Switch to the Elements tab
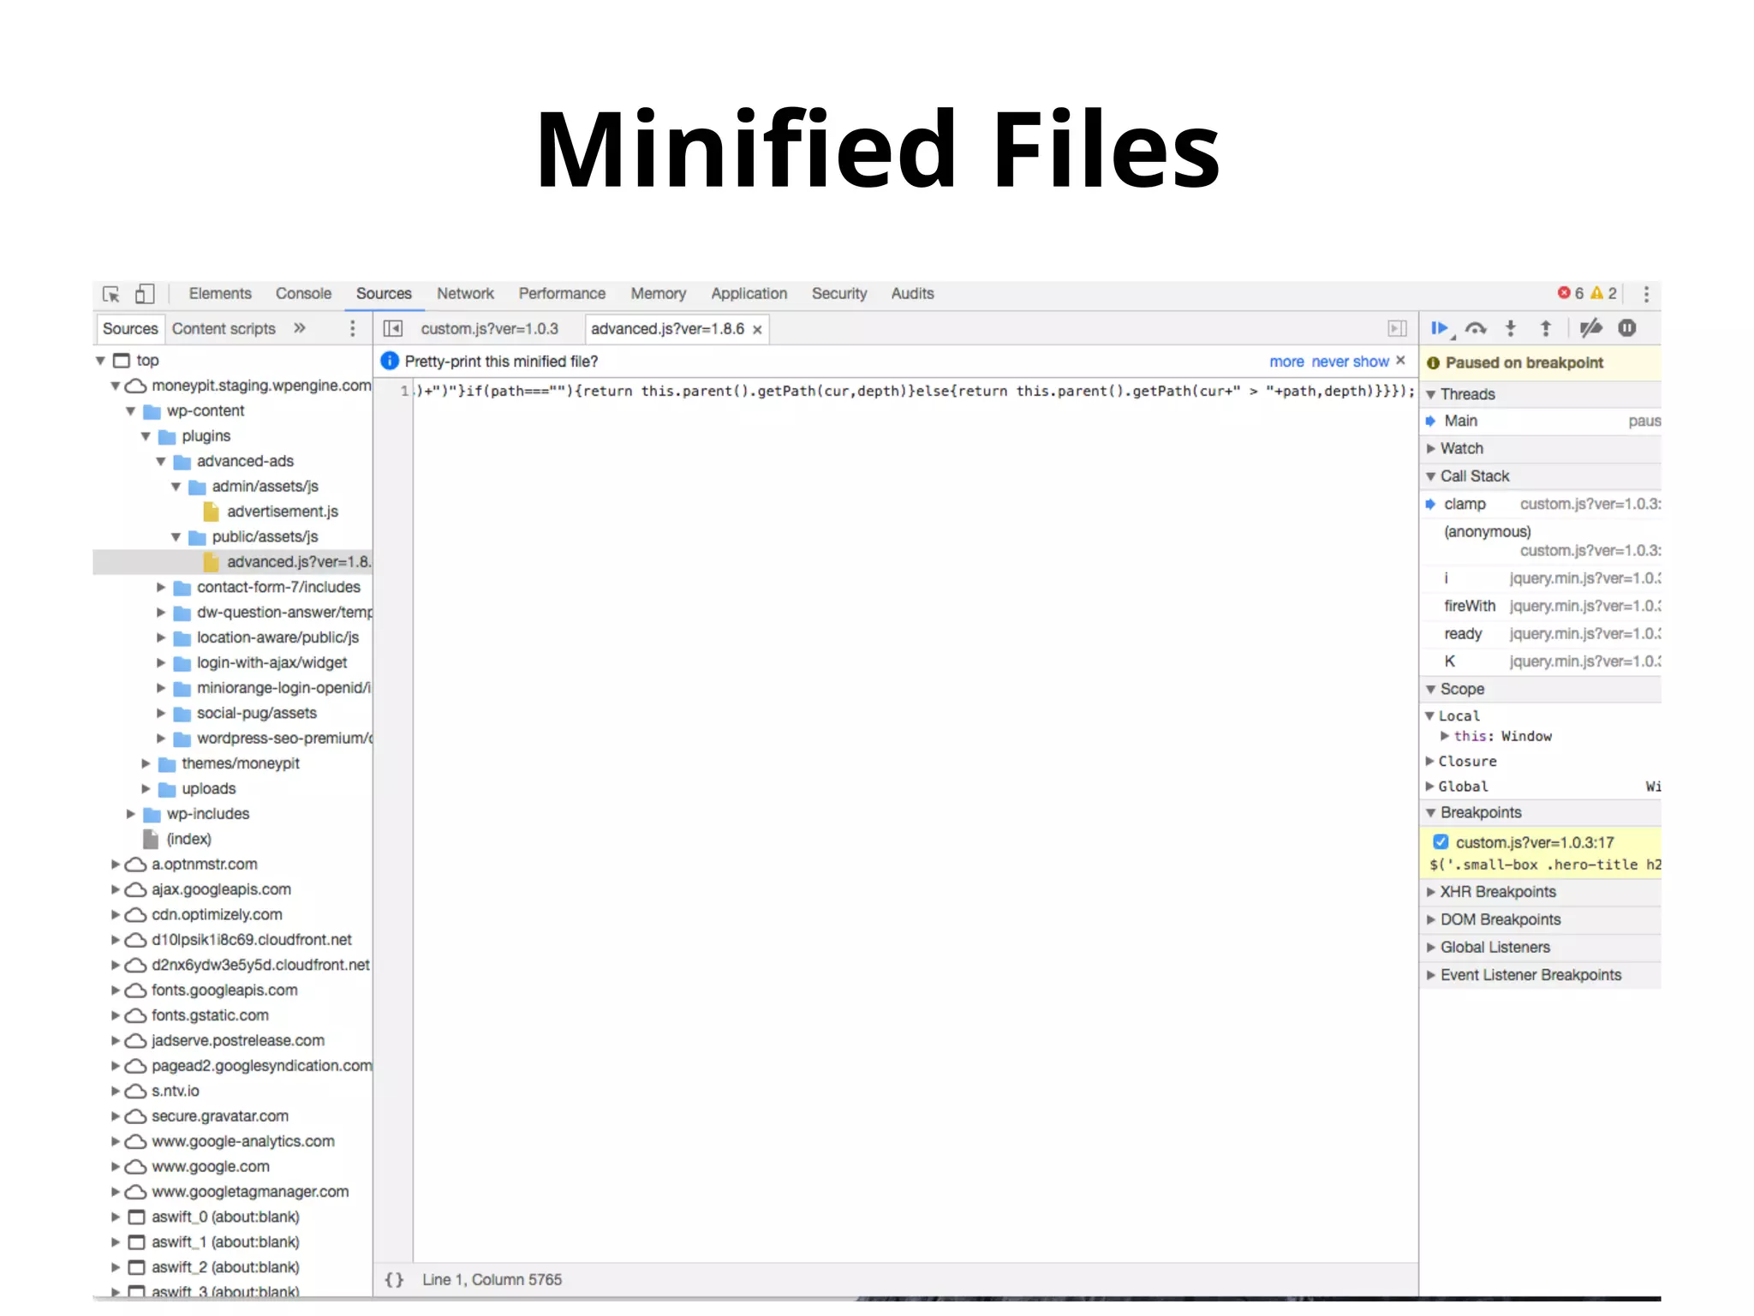1754x1316 pixels. (x=220, y=294)
